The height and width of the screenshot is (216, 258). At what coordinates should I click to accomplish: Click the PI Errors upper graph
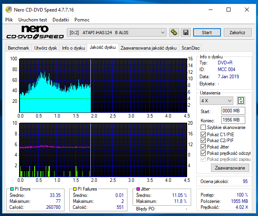(x=103, y=85)
